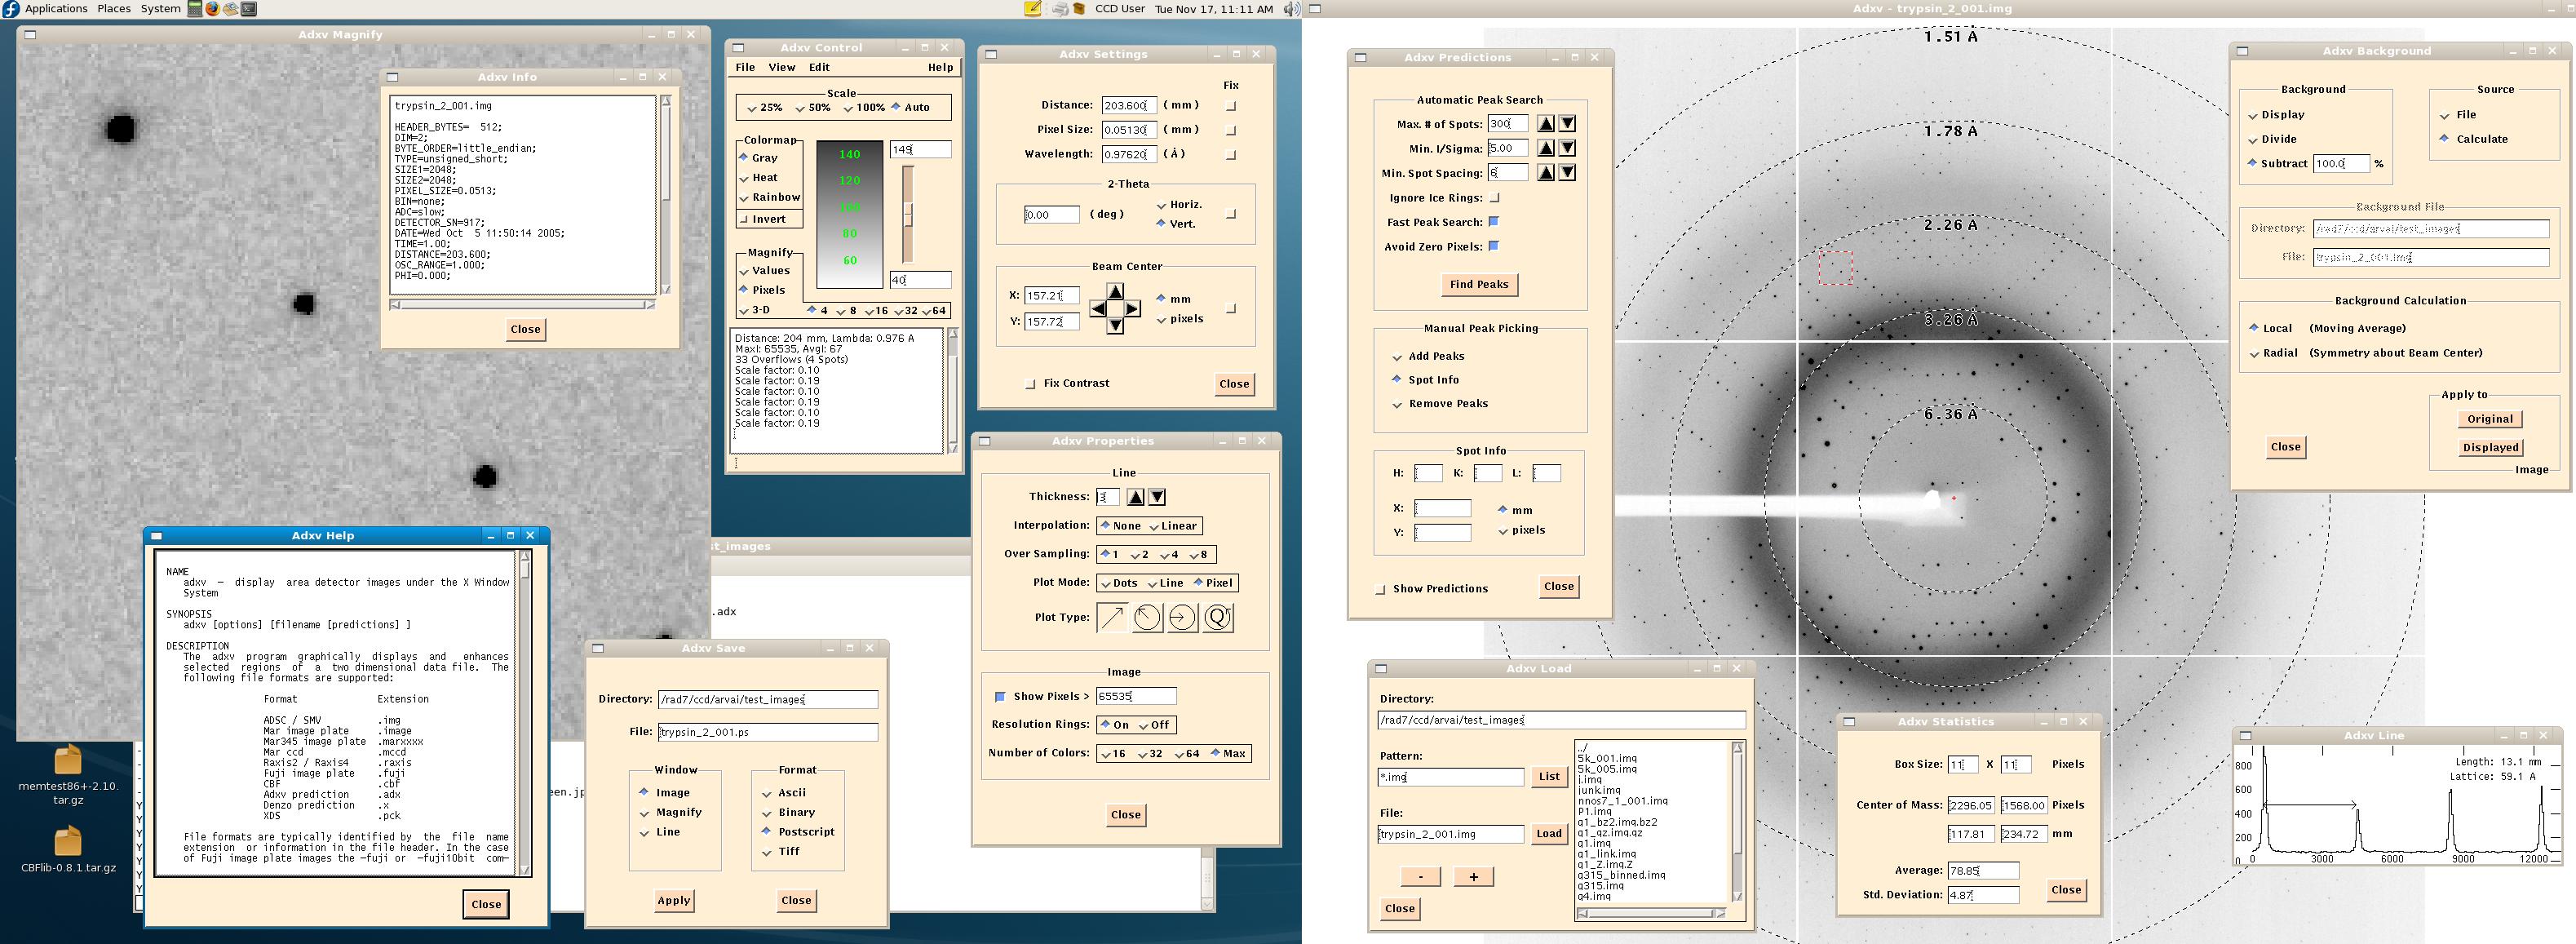Open printer icon in system tray
The width and height of the screenshot is (2576, 944).
pyautogui.click(x=1060, y=9)
